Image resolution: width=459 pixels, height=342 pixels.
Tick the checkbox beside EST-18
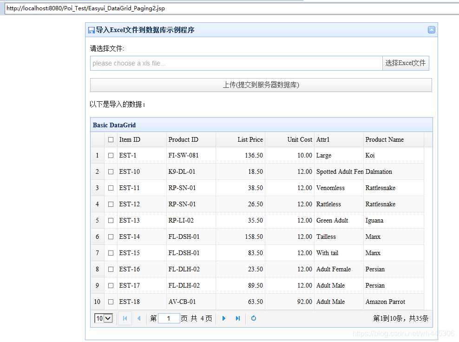click(110, 302)
